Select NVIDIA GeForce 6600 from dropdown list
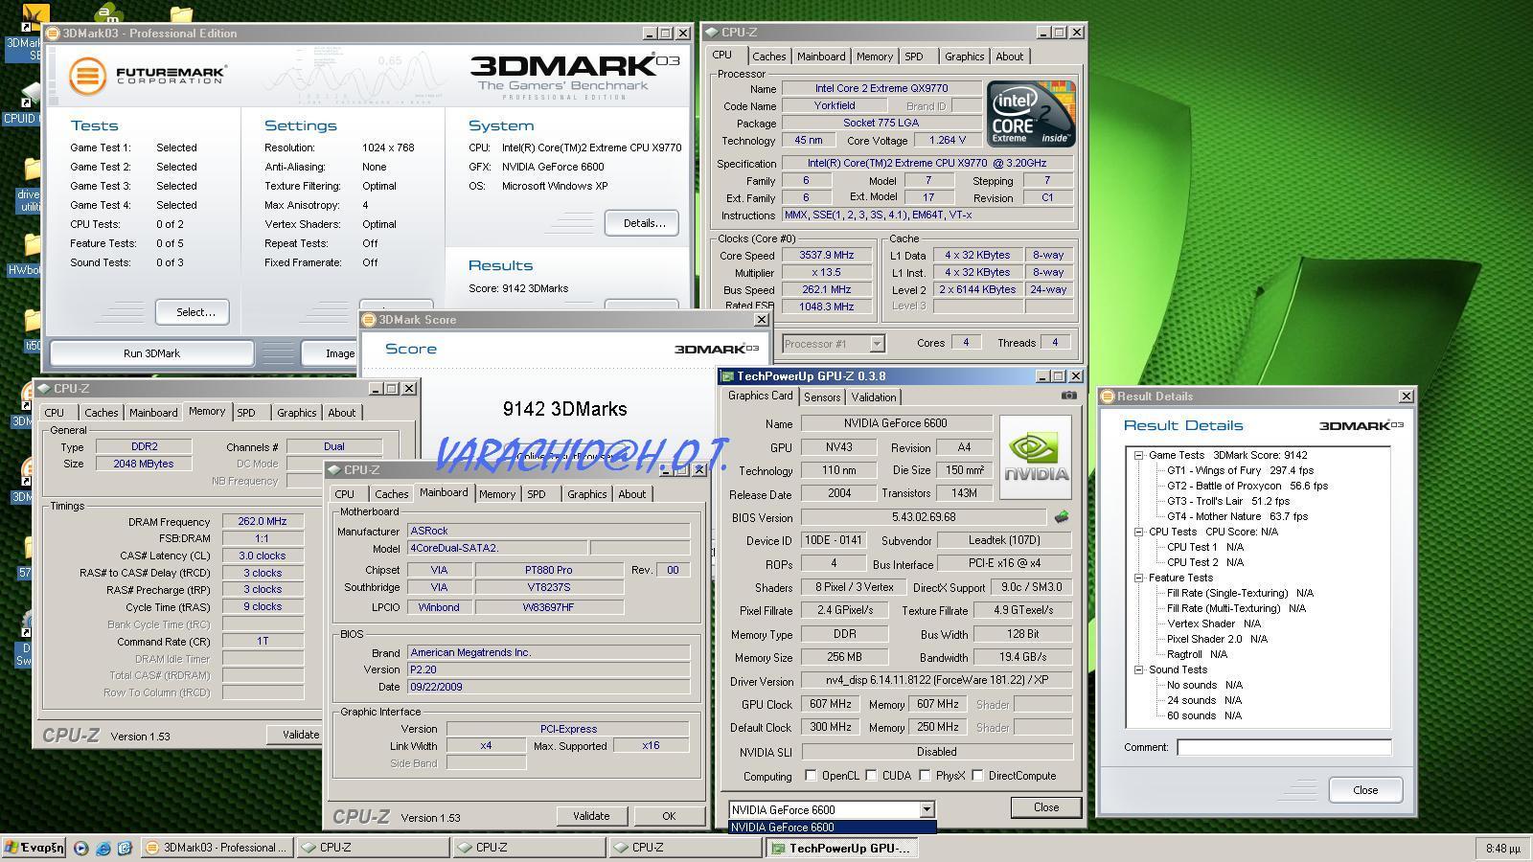This screenshot has height=862, width=1533. pyautogui.click(x=832, y=828)
